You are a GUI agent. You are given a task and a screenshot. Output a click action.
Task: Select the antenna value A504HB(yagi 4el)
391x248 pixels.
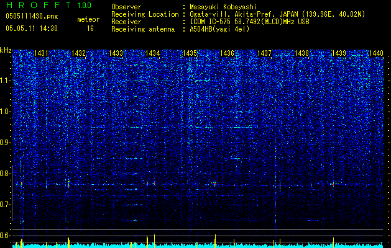pyautogui.click(x=219, y=29)
